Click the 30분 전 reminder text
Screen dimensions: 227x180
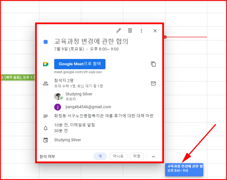tap(61, 131)
